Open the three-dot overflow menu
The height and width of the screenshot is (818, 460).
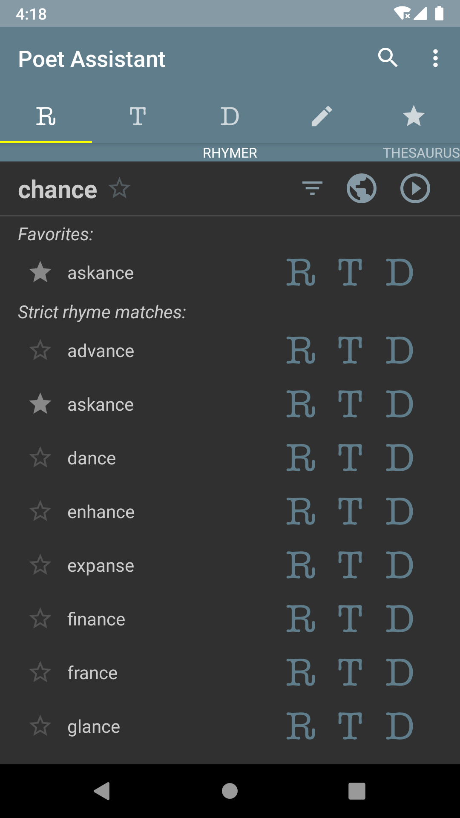click(x=435, y=58)
